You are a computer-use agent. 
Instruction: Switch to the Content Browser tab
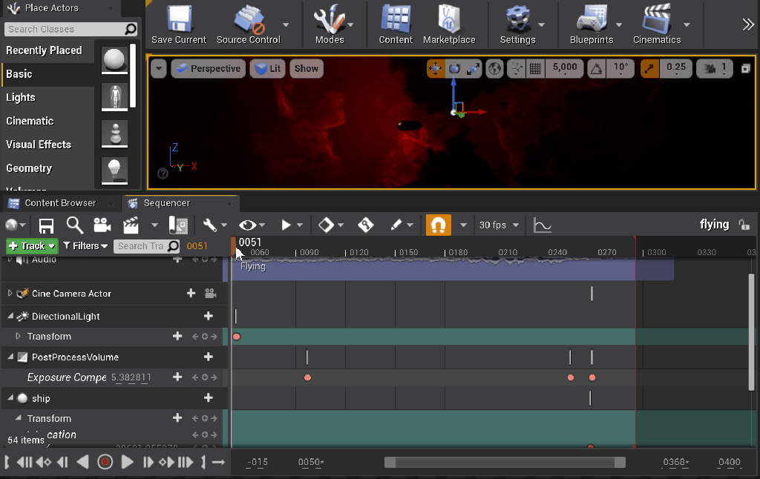(59, 203)
